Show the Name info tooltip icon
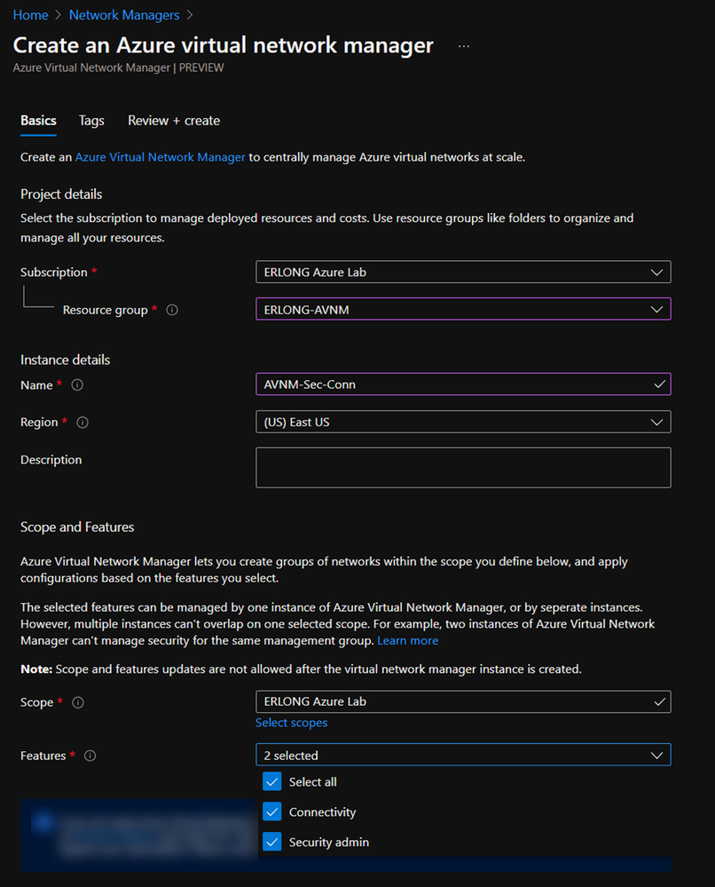This screenshot has width=715, height=887. coord(77,385)
